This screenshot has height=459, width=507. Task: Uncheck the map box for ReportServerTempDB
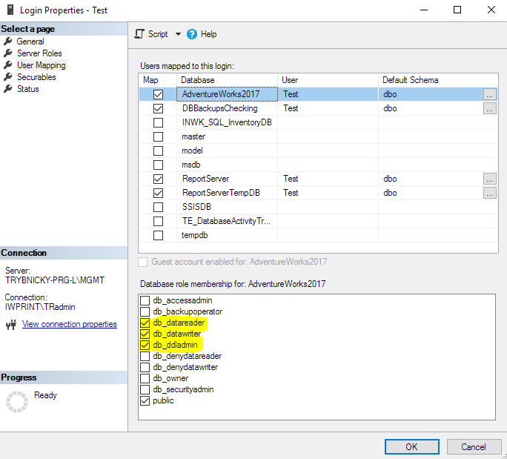click(x=158, y=193)
